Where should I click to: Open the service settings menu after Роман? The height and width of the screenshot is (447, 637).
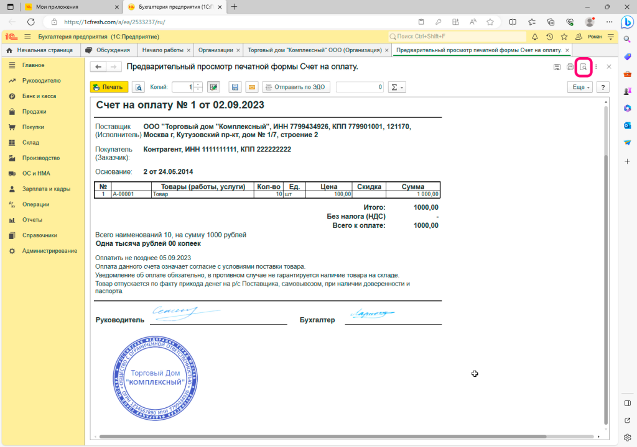coord(611,37)
